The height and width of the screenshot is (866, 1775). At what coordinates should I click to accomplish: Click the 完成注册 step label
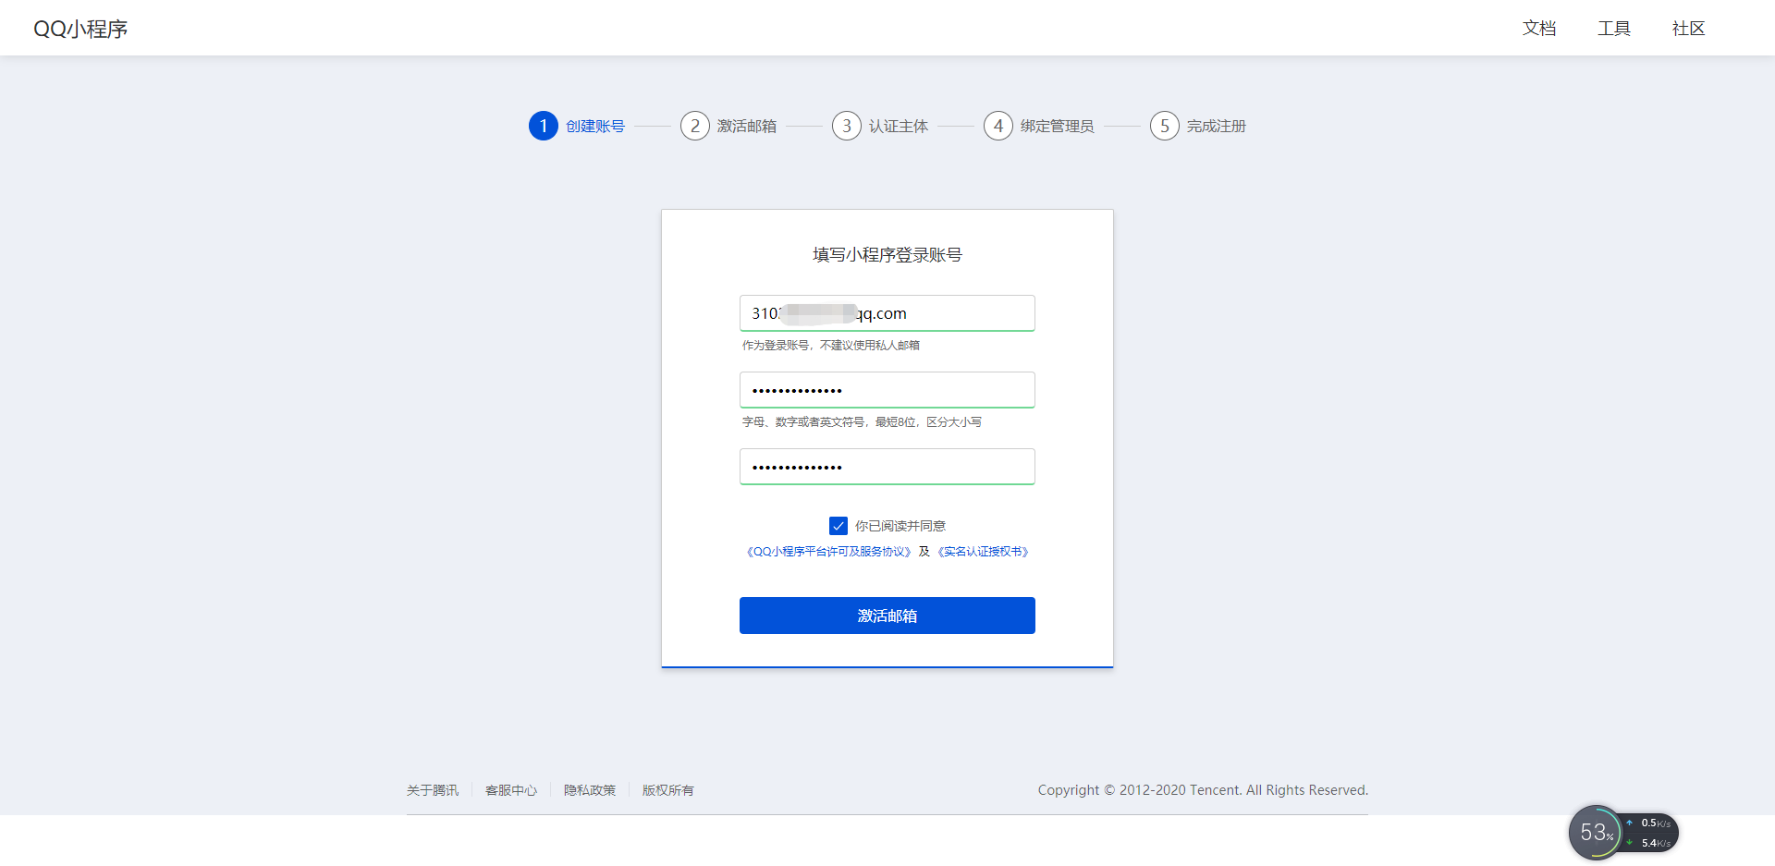1217,126
